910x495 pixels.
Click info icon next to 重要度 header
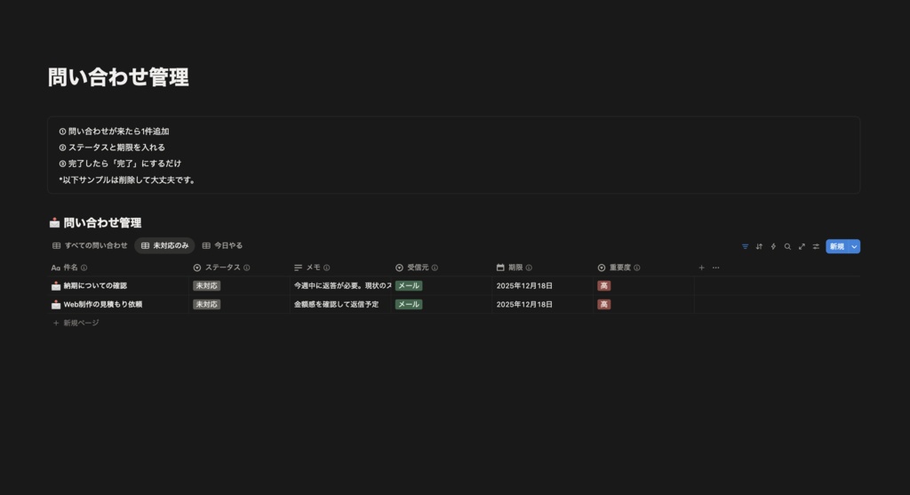pyautogui.click(x=636, y=267)
